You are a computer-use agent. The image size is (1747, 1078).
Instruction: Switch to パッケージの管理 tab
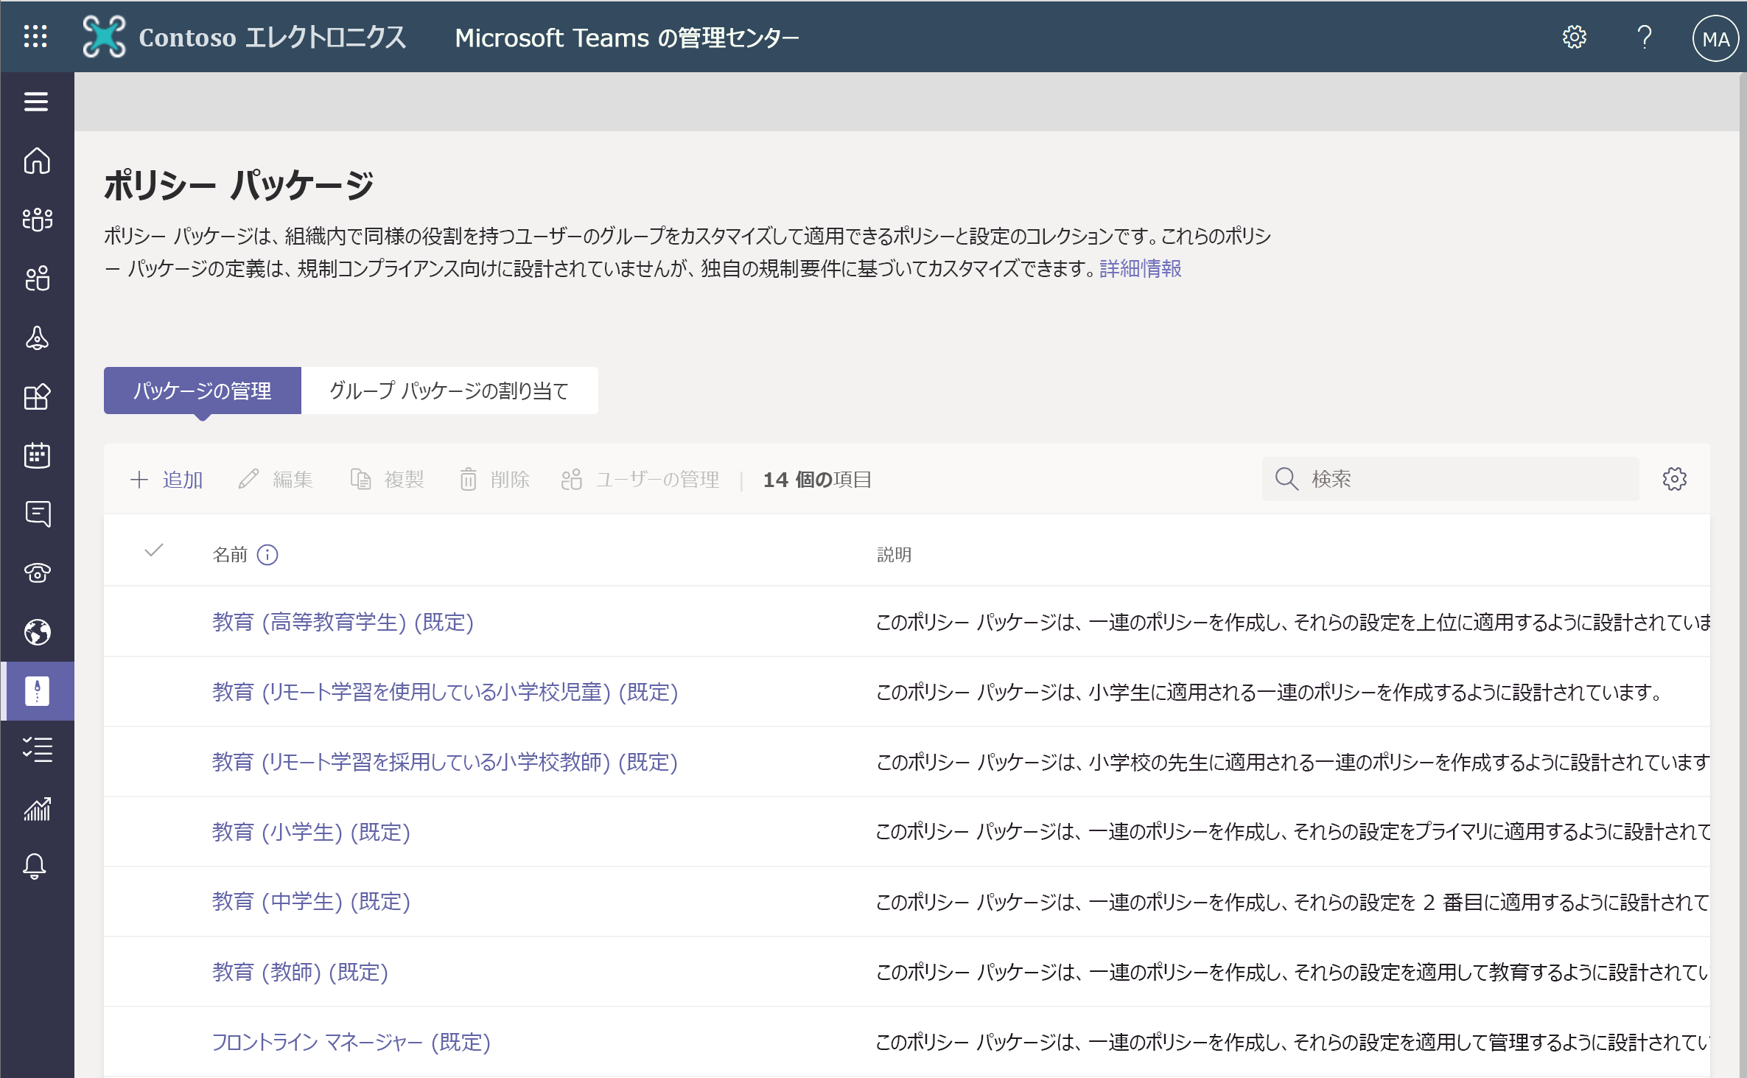click(x=202, y=391)
